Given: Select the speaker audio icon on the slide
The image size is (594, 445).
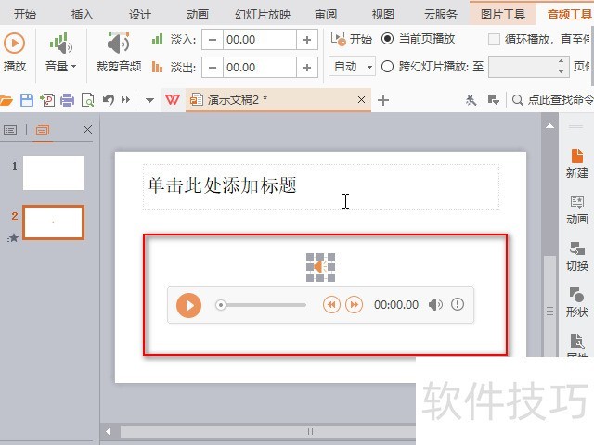Looking at the screenshot, I should coord(320,267).
